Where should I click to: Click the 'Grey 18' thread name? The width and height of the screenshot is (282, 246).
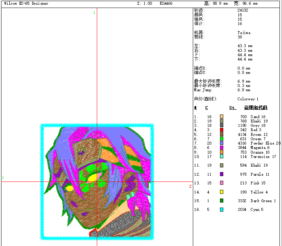[258, 125]
